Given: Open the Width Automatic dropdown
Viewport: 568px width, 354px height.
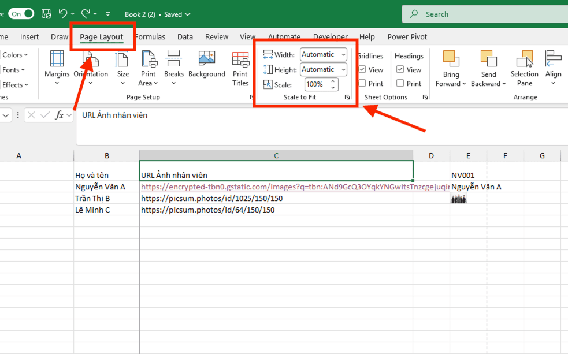Looking at the screenshot, I should tap(323, 55).
